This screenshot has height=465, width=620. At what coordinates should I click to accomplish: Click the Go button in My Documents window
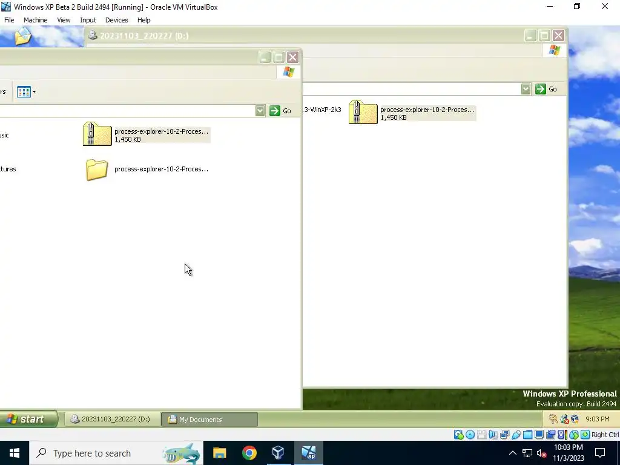tap(280, 111)
